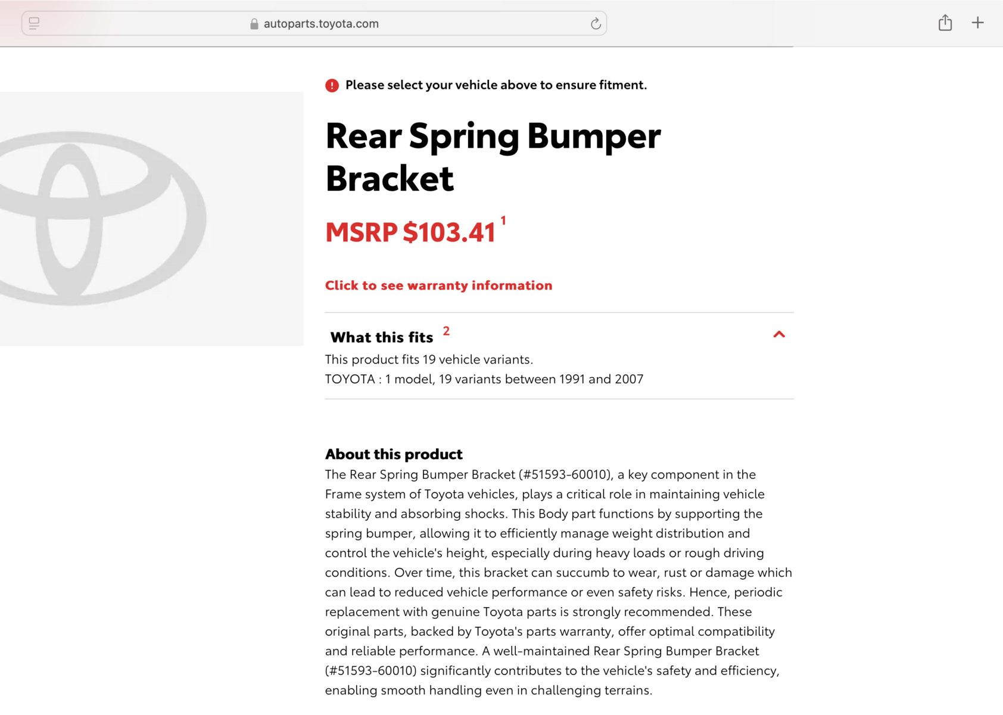Click the product description paragraph

click(559, 582)
